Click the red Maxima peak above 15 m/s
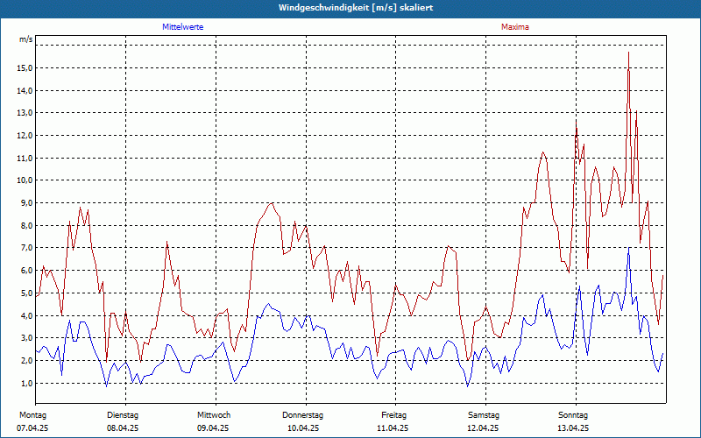This screenshot has width=701, height=438. point(628,53)
